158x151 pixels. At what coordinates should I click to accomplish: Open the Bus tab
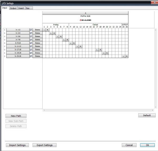[x=28, y=8]
